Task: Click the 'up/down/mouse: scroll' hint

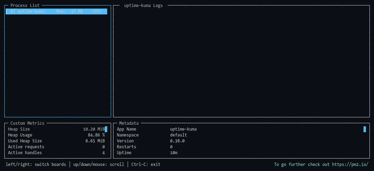Action: pos(99,164)
